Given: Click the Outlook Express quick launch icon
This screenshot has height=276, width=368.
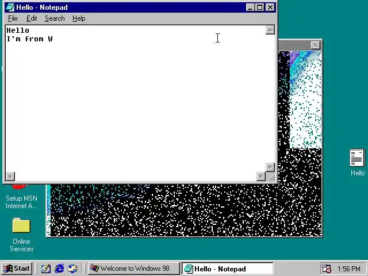Looking at the screenshot, I should [x=72, y=269].
